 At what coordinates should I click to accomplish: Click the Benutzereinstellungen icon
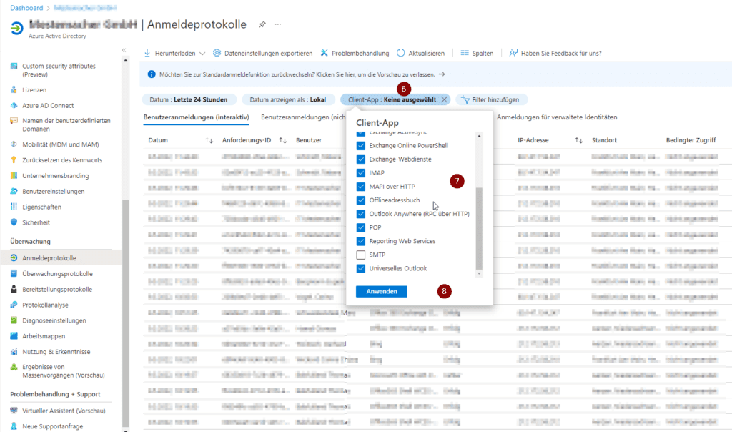tap(14, 191)
